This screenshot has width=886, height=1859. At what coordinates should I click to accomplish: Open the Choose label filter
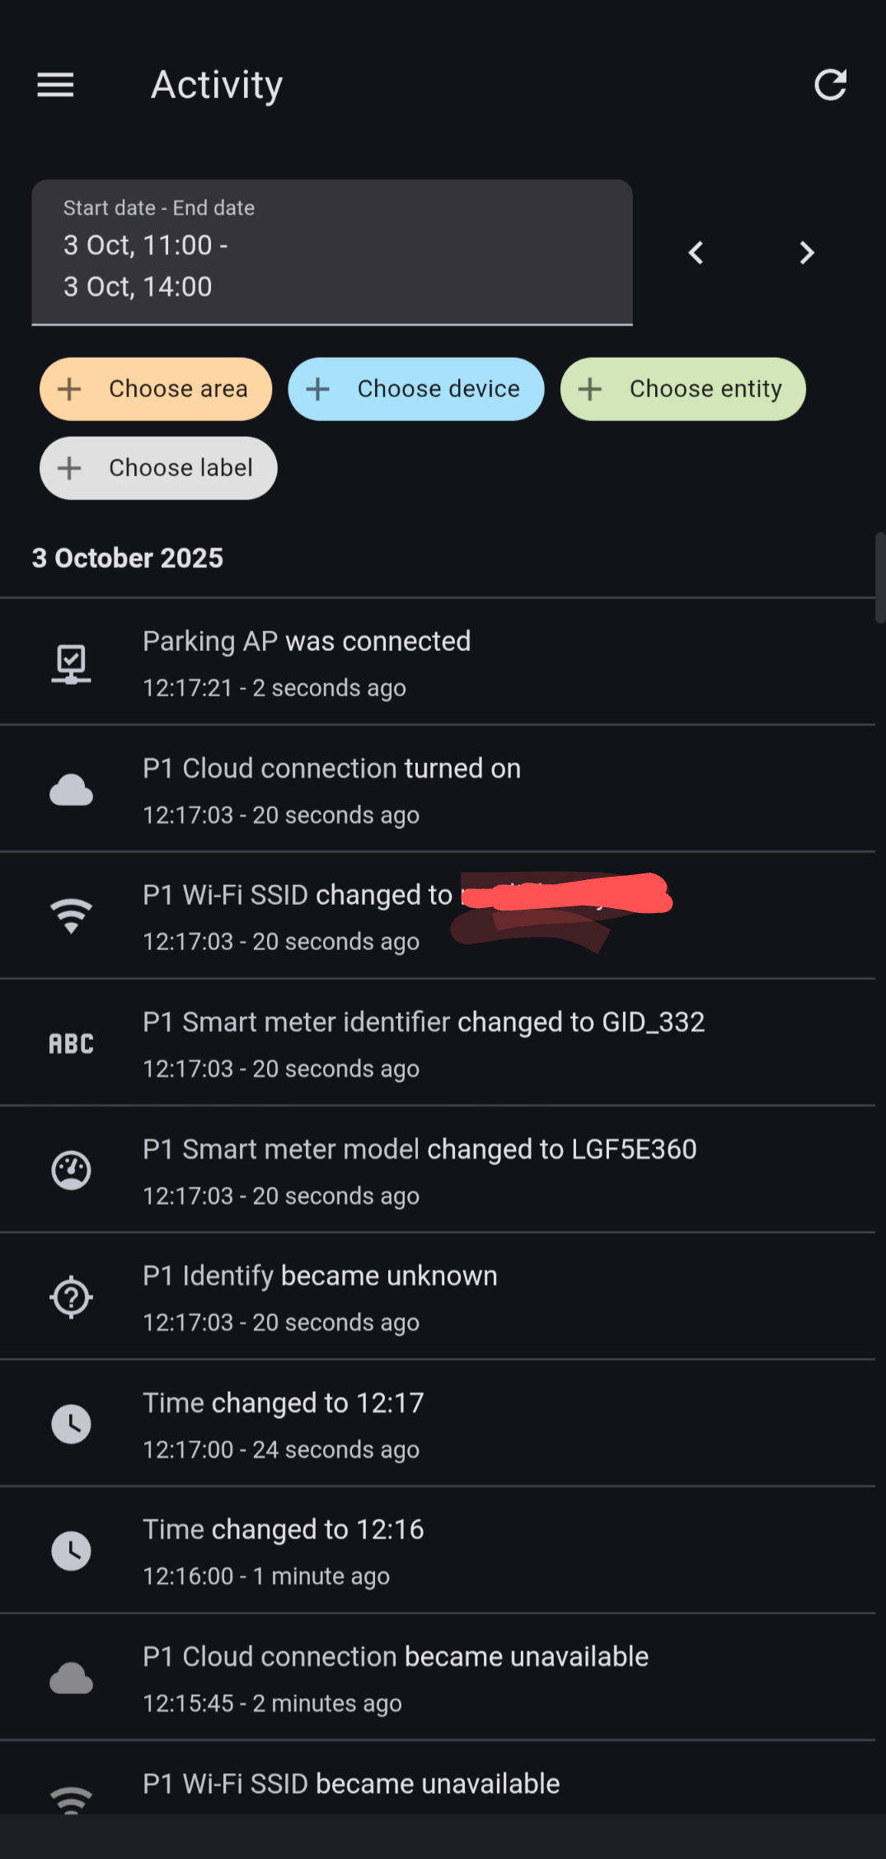pyautogui.click(x=158, y=468)
